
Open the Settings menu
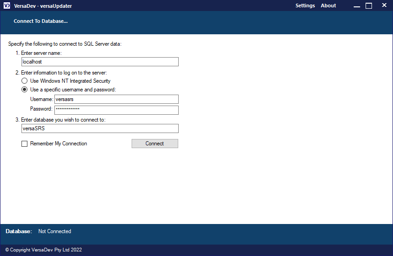(305, 6)
